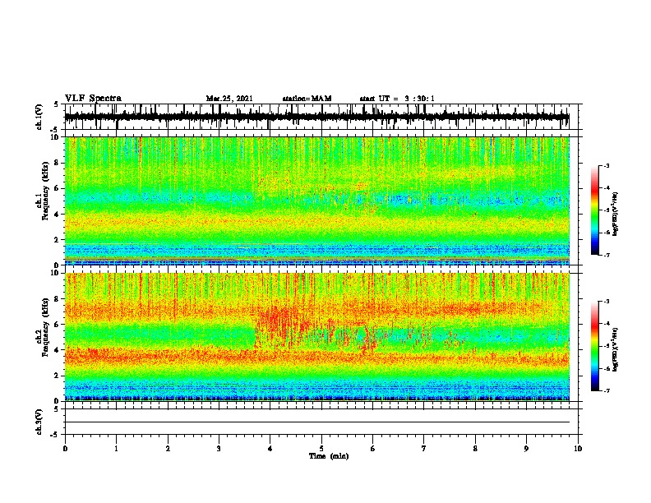651x503 pixels.
Task: Select the "start UT = 3 :30: 1" text
Action: coord(397,99)
